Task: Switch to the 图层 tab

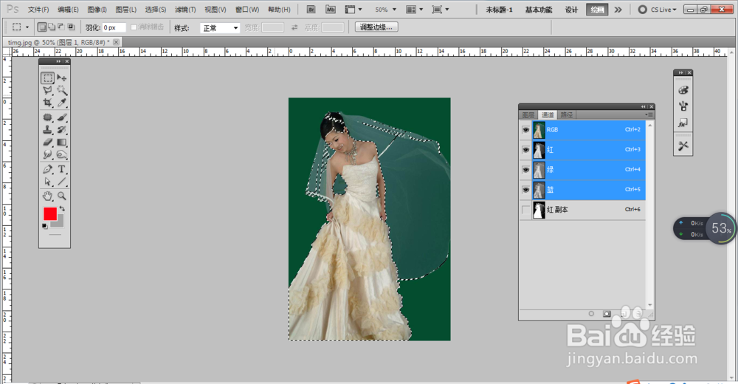Action: (x=528, y=115)
